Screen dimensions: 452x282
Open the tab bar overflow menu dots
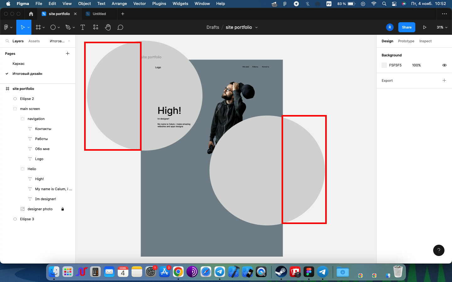tap(444, 14)
